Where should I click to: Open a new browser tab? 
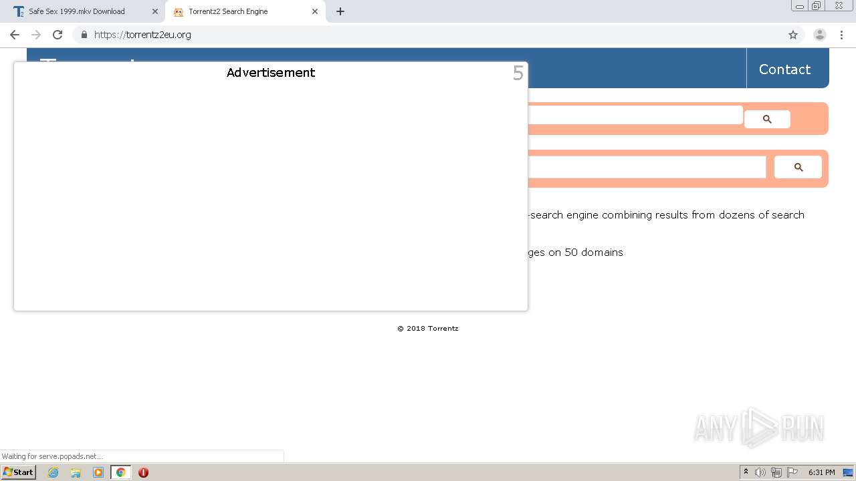coord(340,11)
